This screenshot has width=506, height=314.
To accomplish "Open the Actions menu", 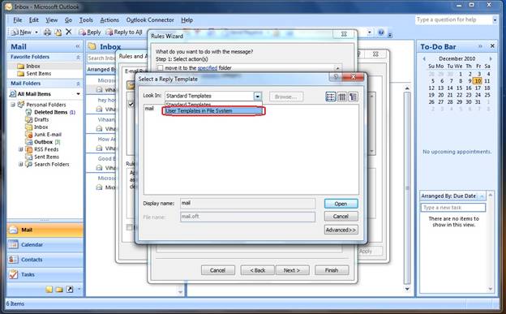I will tap(109, 20).
